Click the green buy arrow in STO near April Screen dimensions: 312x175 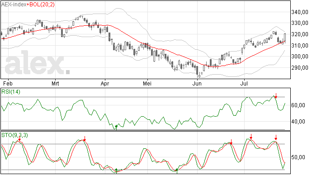(116, 171)
